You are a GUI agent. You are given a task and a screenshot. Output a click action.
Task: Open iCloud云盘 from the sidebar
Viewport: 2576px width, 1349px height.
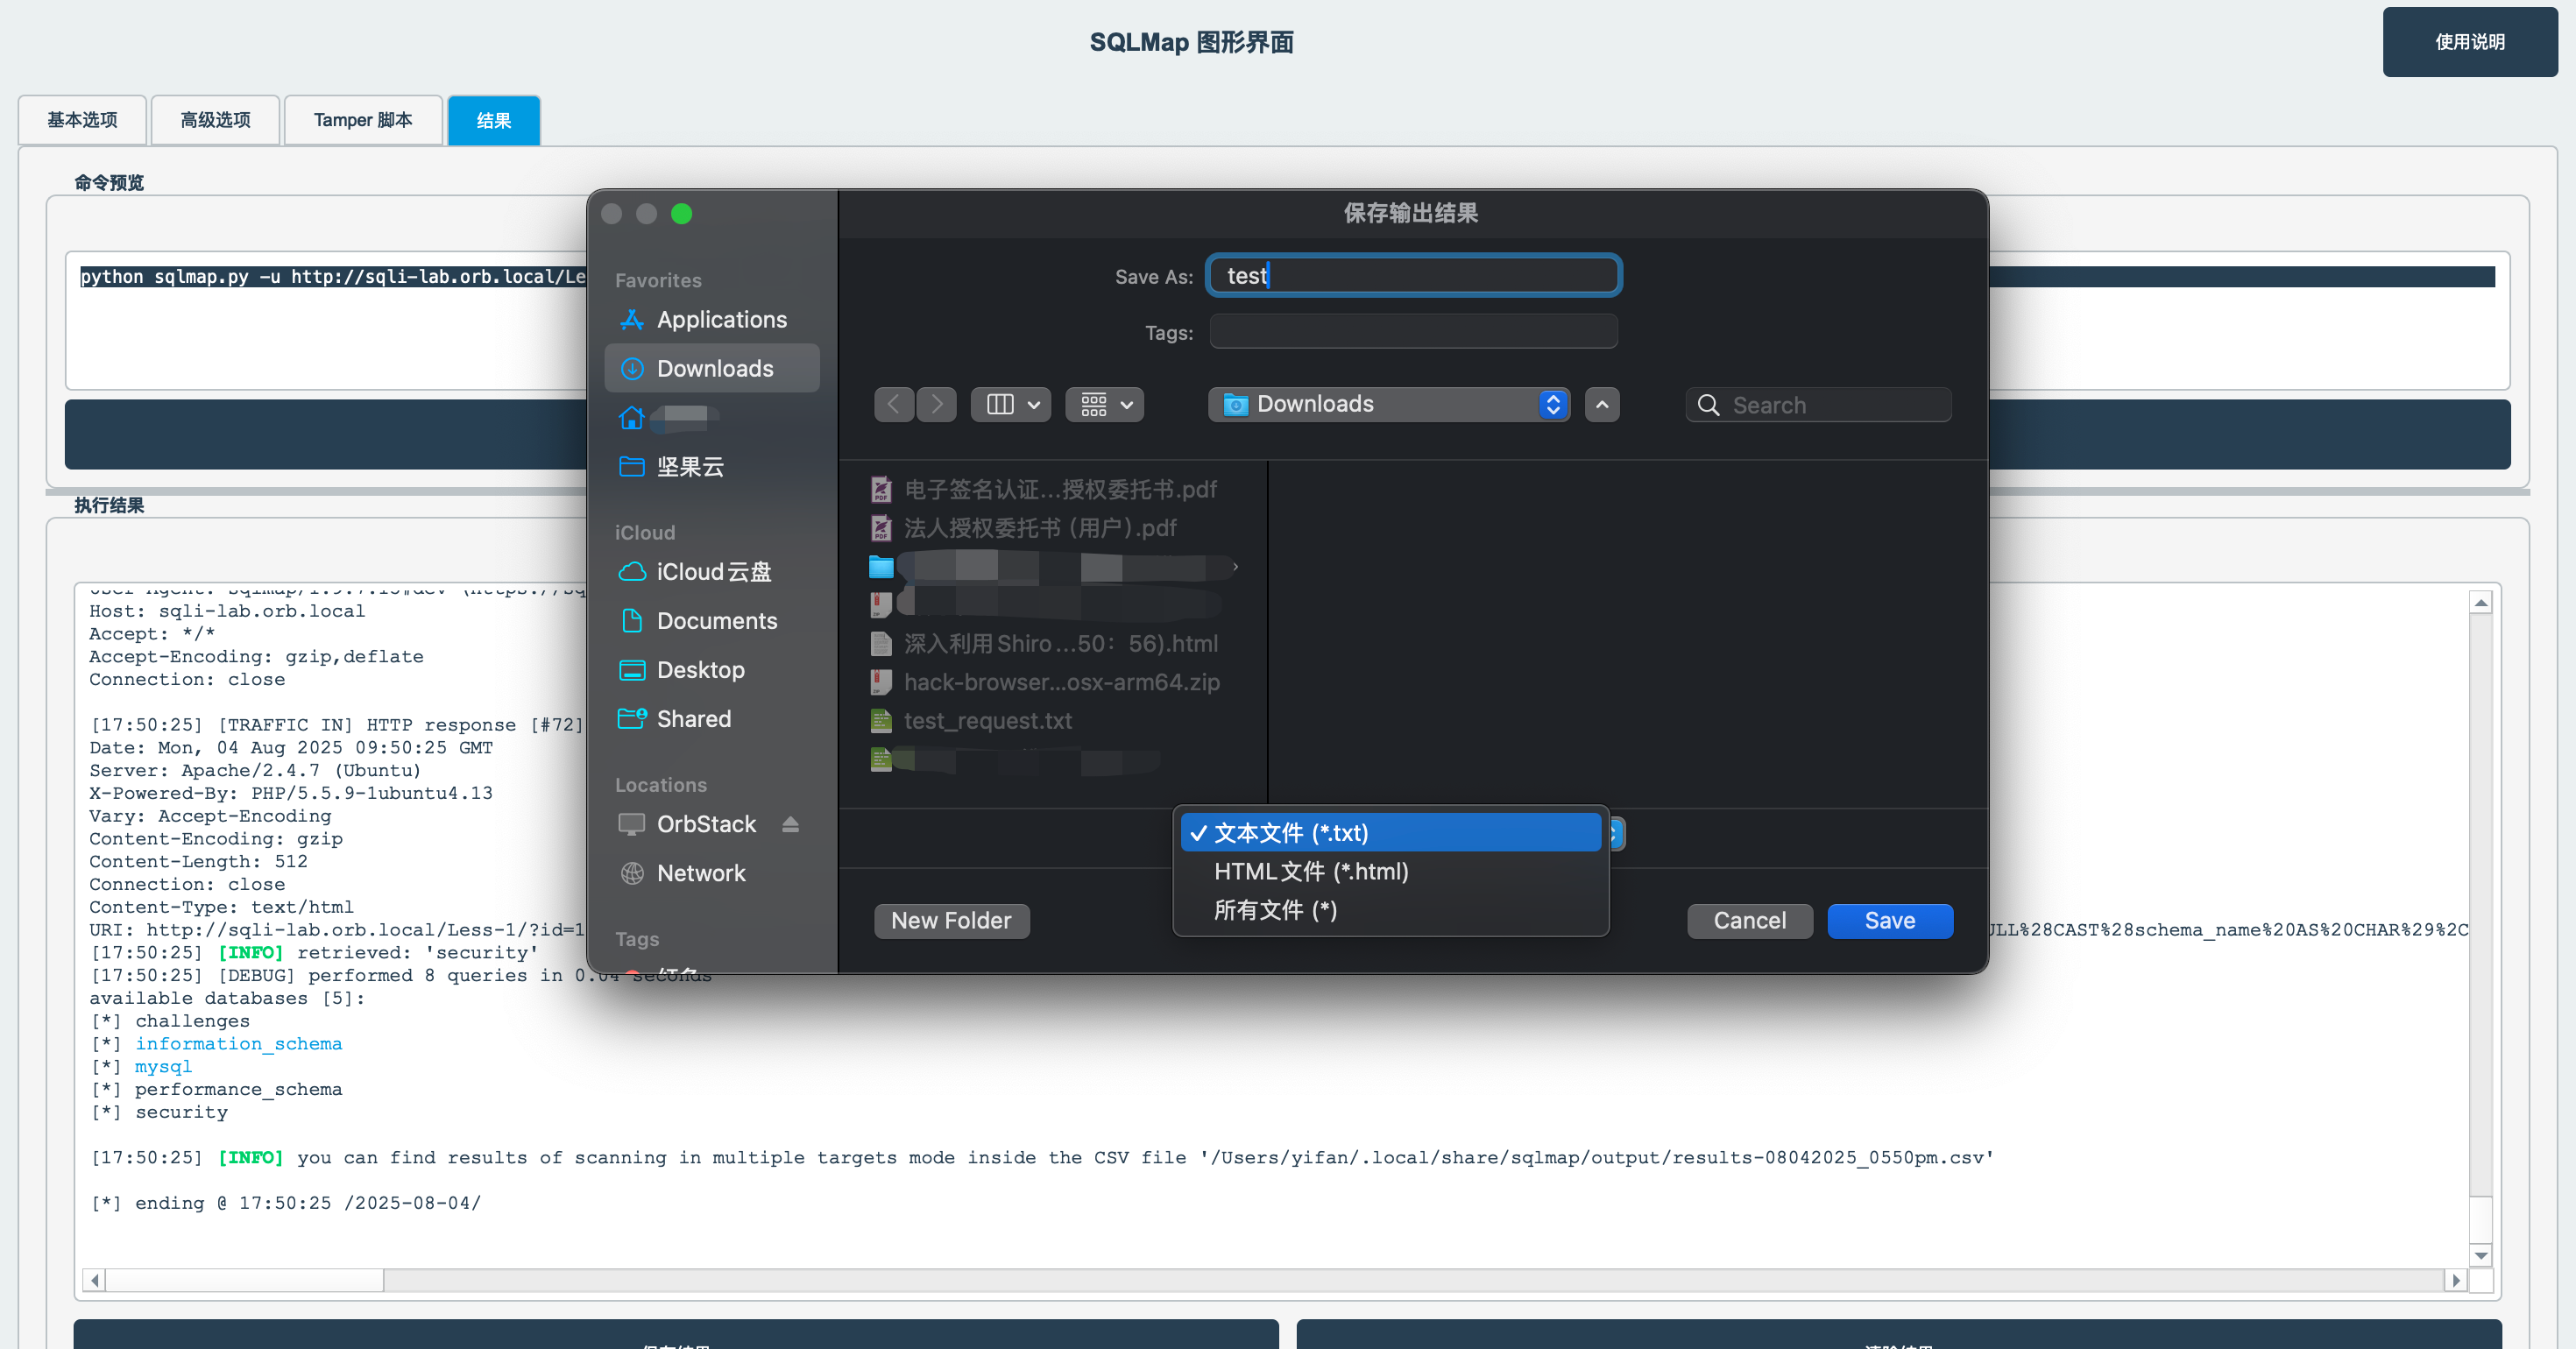[x=714, y=572]
